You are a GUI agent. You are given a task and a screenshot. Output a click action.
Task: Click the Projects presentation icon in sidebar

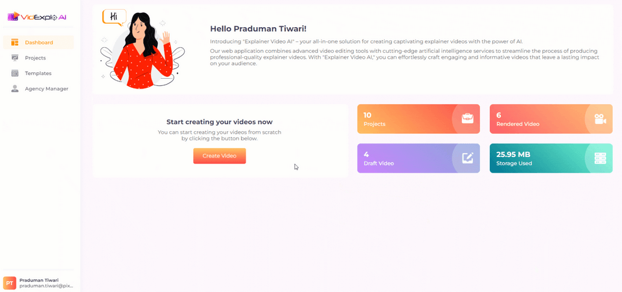coord(15,57)
